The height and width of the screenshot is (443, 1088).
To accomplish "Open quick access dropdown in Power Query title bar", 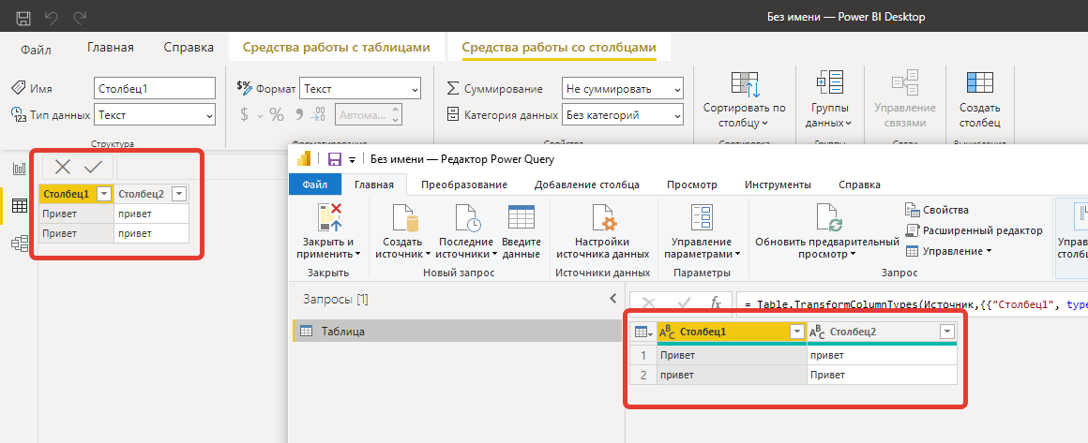I will point(352,160).
